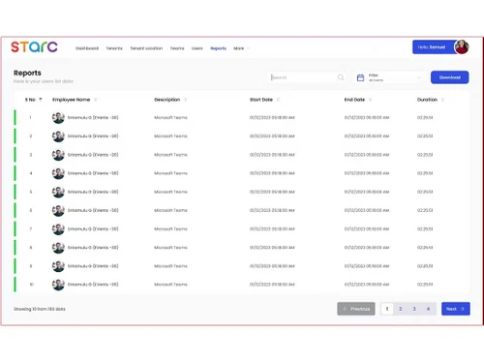Click the Employee Name column header
This screenshot has width=484, height=363.
point(72,100)
